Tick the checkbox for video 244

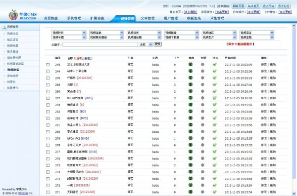[48, 71]
